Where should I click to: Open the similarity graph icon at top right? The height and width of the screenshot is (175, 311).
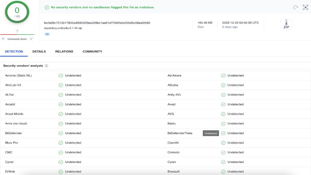[305, 7]
